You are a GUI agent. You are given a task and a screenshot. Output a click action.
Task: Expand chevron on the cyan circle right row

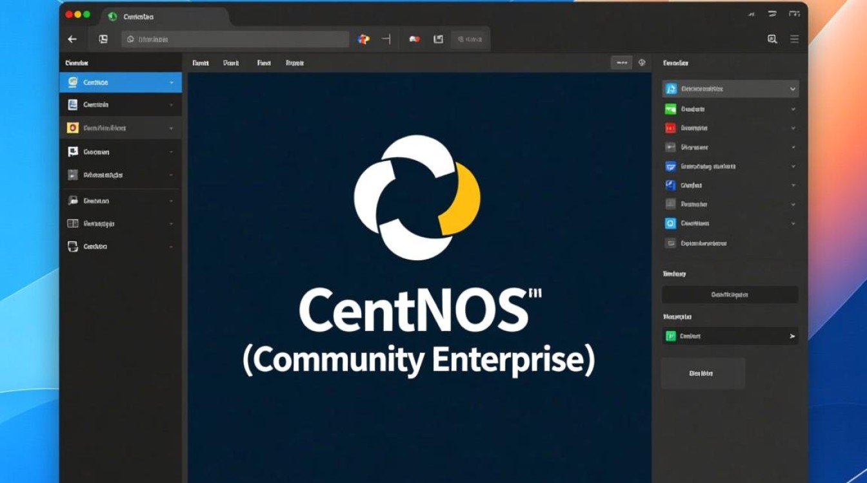[793, 223]
